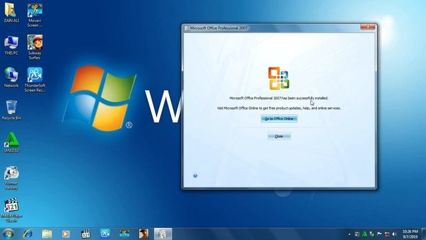The image size is (426, 240).
Task: Select the THIS PC desktop icon
Action: 11,45
